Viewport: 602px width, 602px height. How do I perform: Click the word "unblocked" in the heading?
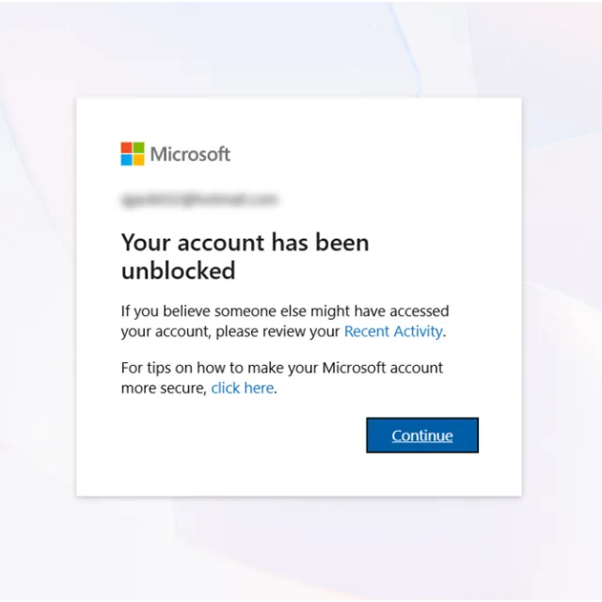[178, 271]
